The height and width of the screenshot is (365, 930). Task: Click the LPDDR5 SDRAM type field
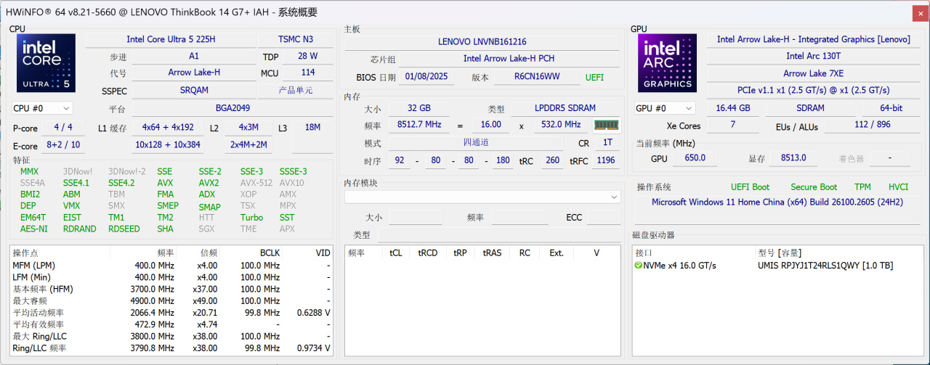click(x=565, y=108)
